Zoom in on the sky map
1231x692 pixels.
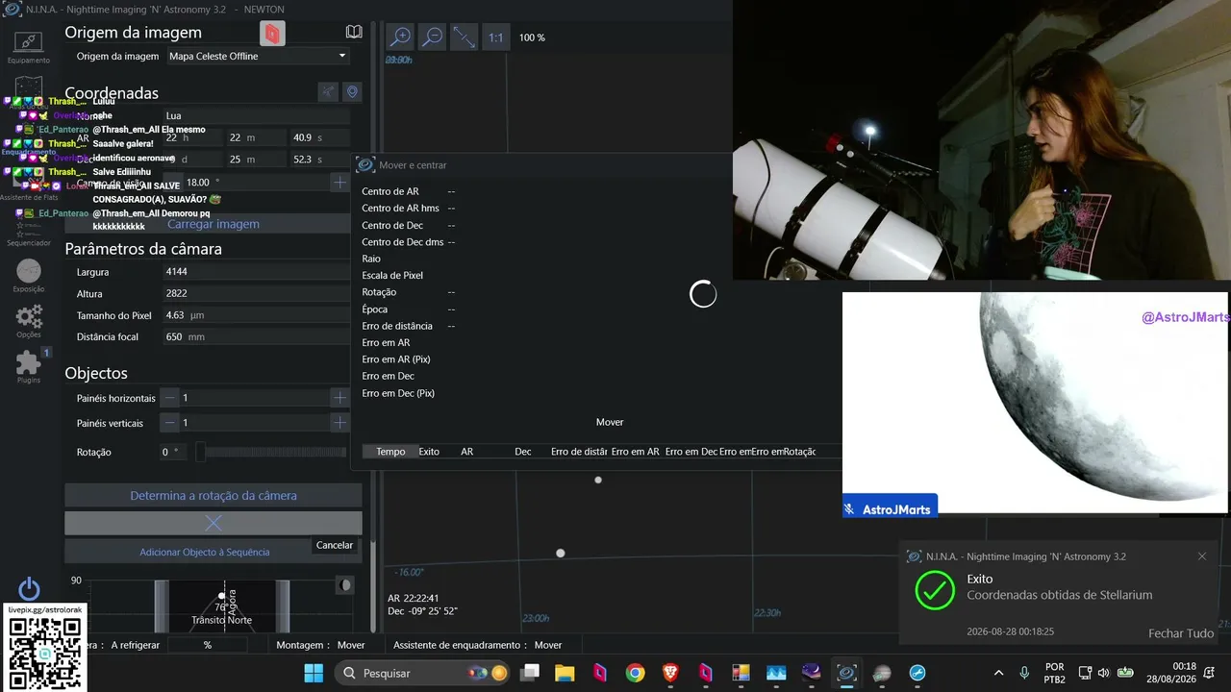tap(399, 37)
